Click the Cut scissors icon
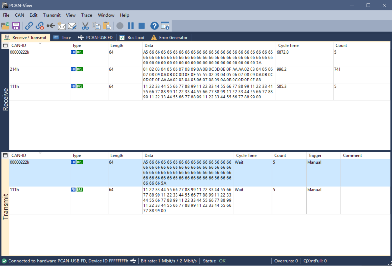 (x=85, y=26)
